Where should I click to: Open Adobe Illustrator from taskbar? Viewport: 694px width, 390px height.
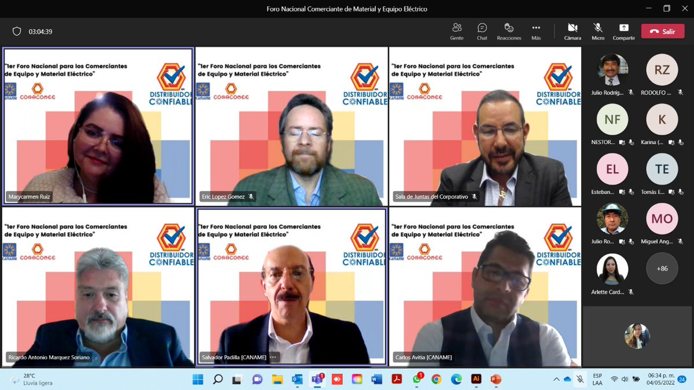coord(476,379)
